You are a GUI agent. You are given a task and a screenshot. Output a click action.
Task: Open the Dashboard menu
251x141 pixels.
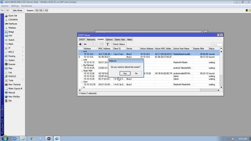(27, 6)
